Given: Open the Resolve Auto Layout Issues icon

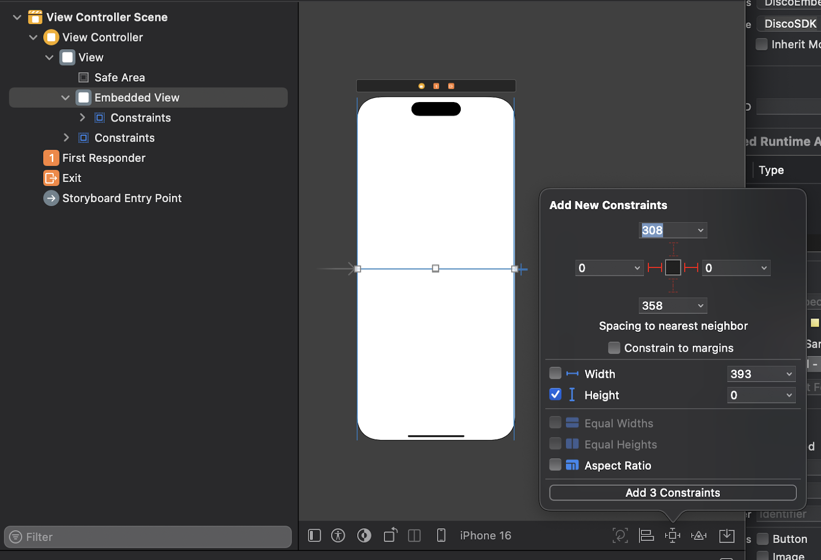Looking at the screenshot, I should (699, 536).
